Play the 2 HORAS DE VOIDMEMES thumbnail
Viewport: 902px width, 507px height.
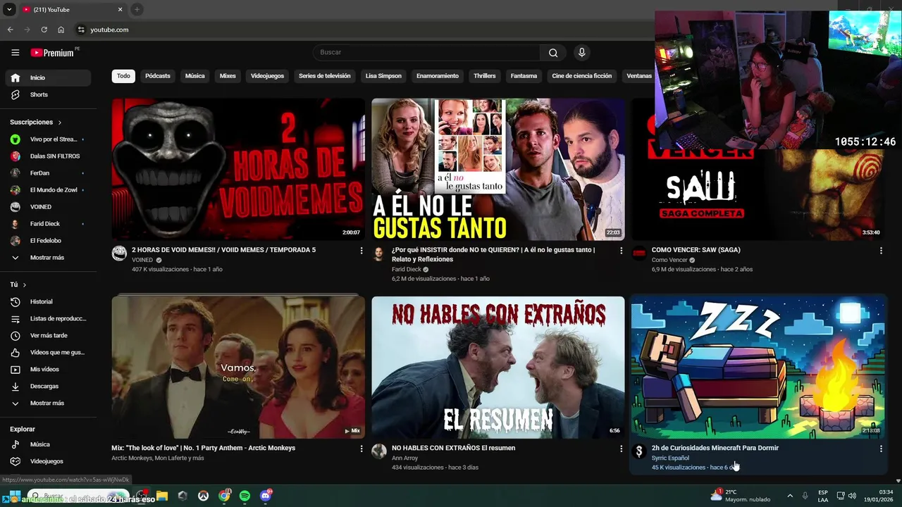(238, 169)
